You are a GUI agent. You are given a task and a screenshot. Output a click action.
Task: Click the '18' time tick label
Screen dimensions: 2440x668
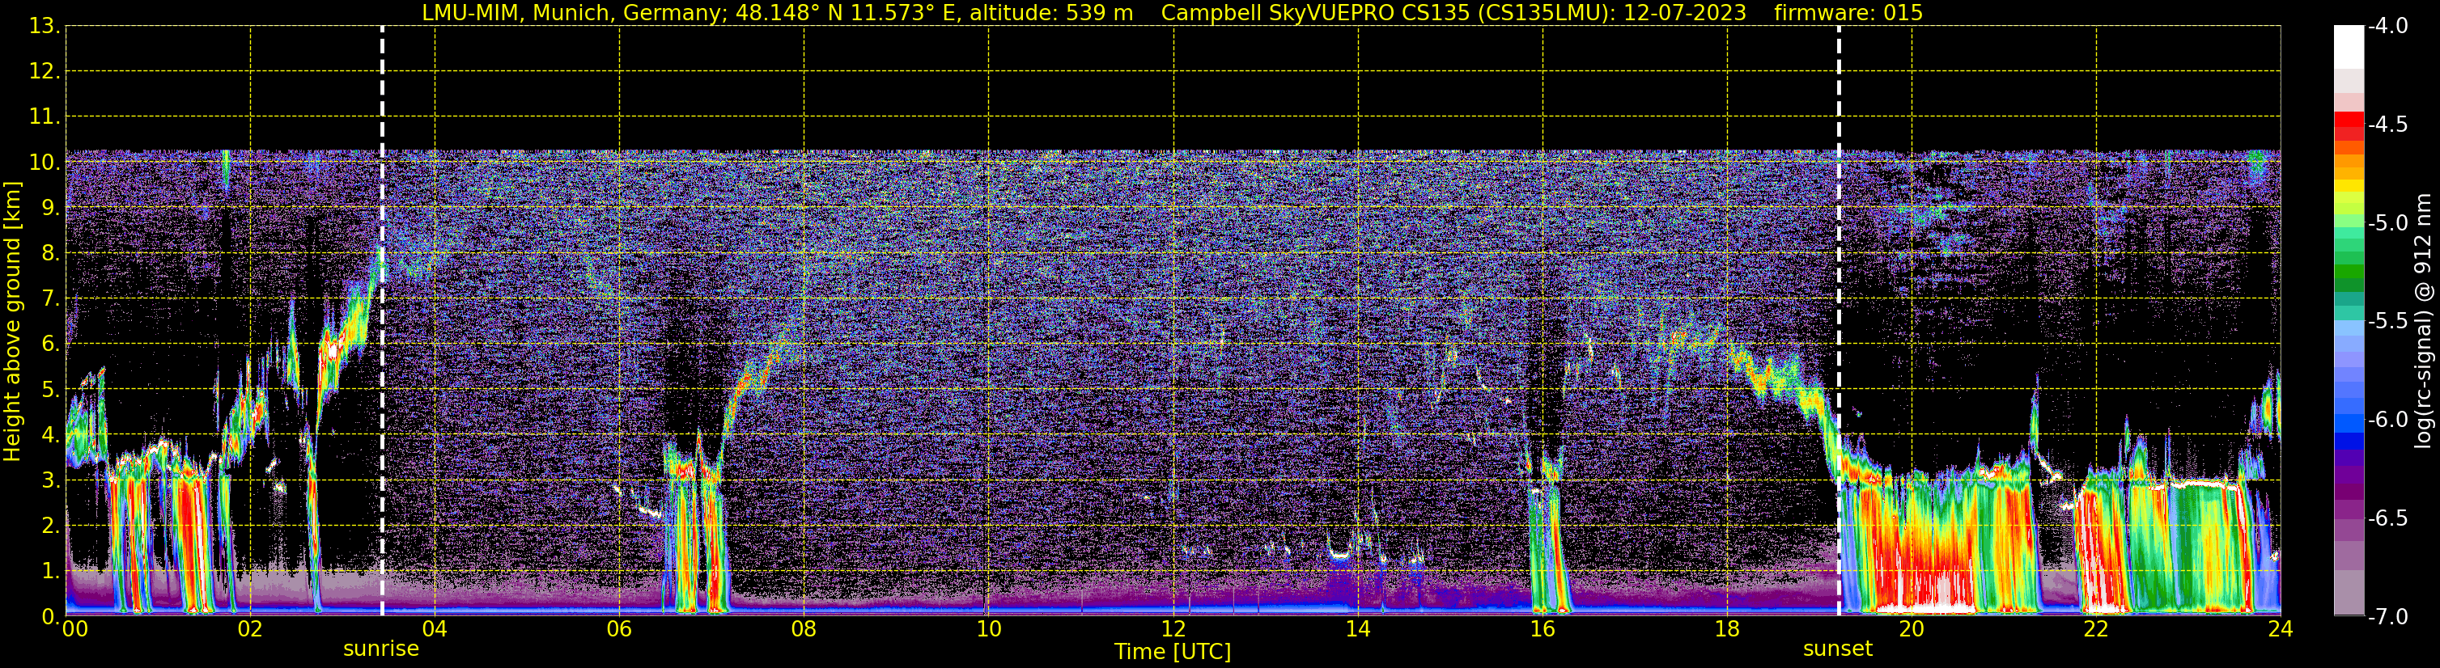tap(1728, 629)
